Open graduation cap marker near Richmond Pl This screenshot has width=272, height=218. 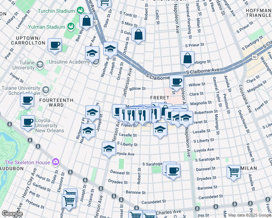pos(88,132)
